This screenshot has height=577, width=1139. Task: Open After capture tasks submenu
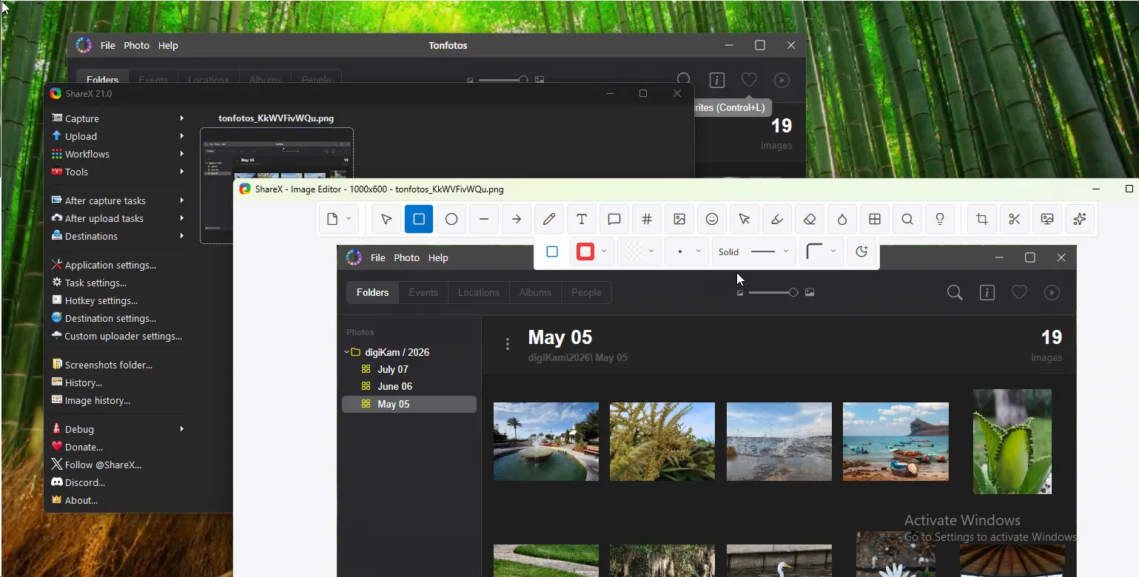coord(118,200)
